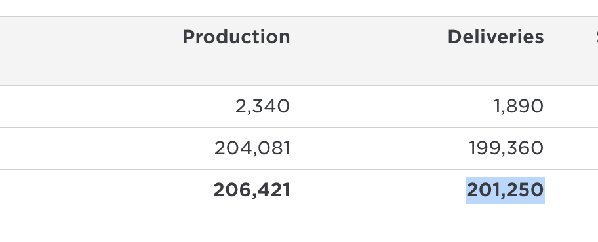
Task: Click the Deliveries column header
Action: point(496,37)
